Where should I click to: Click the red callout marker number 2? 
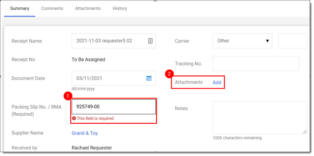169,73
